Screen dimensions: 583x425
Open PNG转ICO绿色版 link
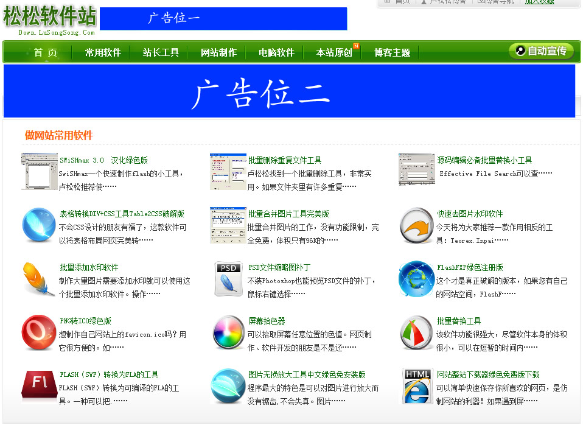point(86,321)
